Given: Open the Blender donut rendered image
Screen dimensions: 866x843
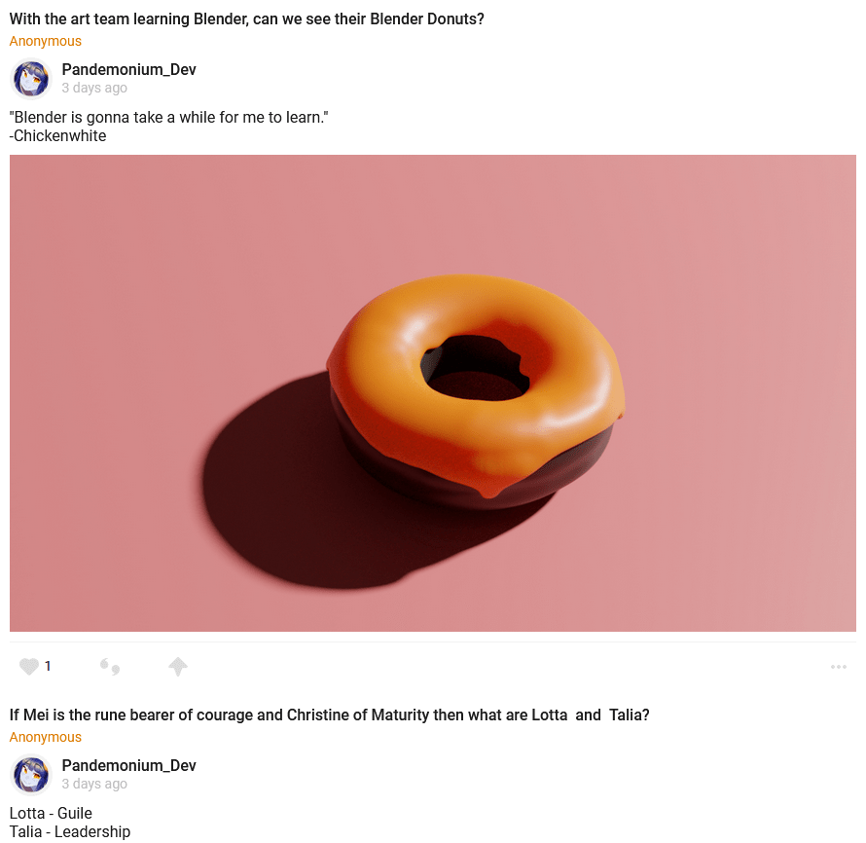Looking at the screenshot, I should pyautogui.click(x=432, y=392).
